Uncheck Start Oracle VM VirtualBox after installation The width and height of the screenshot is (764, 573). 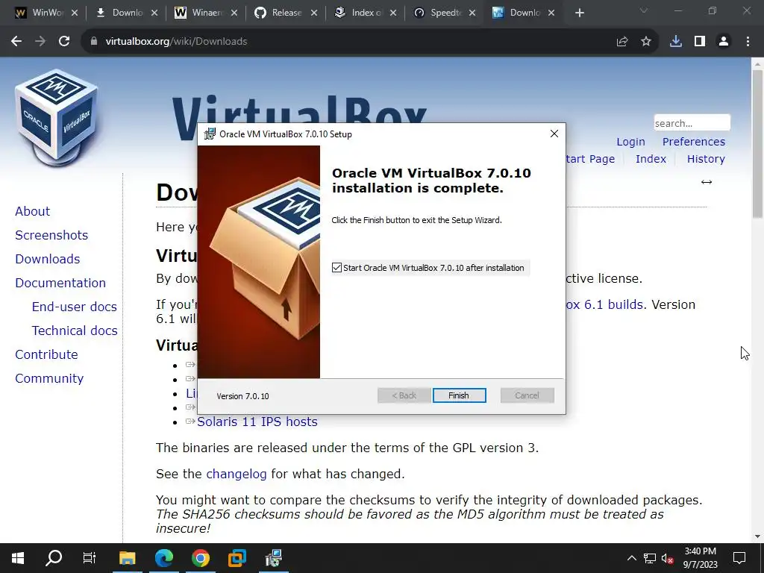[x=336, y=268]
